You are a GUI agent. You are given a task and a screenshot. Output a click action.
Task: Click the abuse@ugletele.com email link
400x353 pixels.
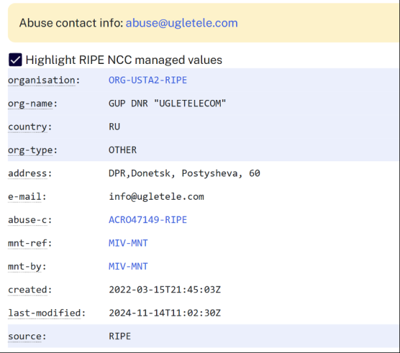pyautogui.click(x=182, y=23)
